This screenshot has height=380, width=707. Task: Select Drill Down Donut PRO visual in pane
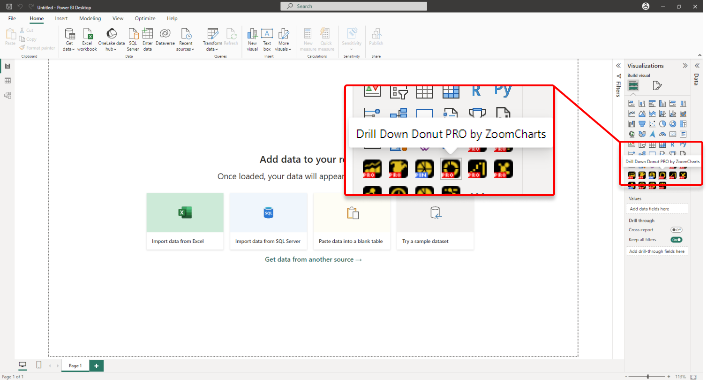tap(662, 175)
